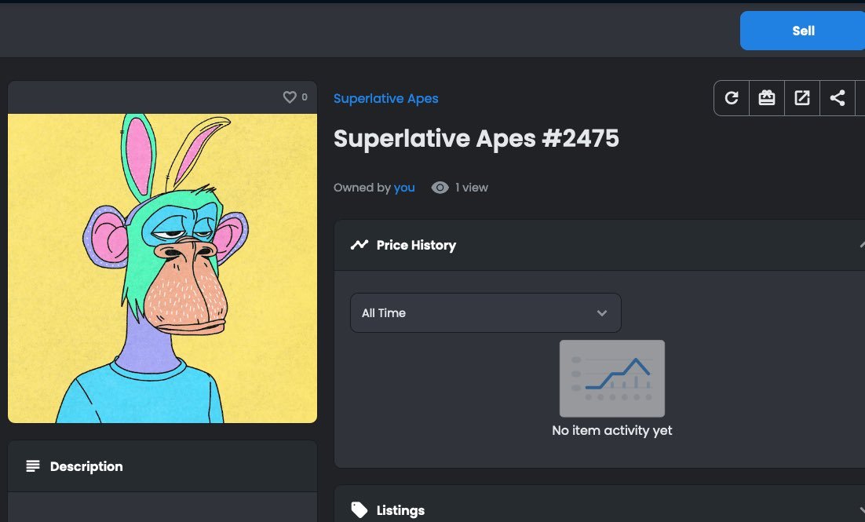
Task: Open the All Time range dropdown
Action: (485, 313)
